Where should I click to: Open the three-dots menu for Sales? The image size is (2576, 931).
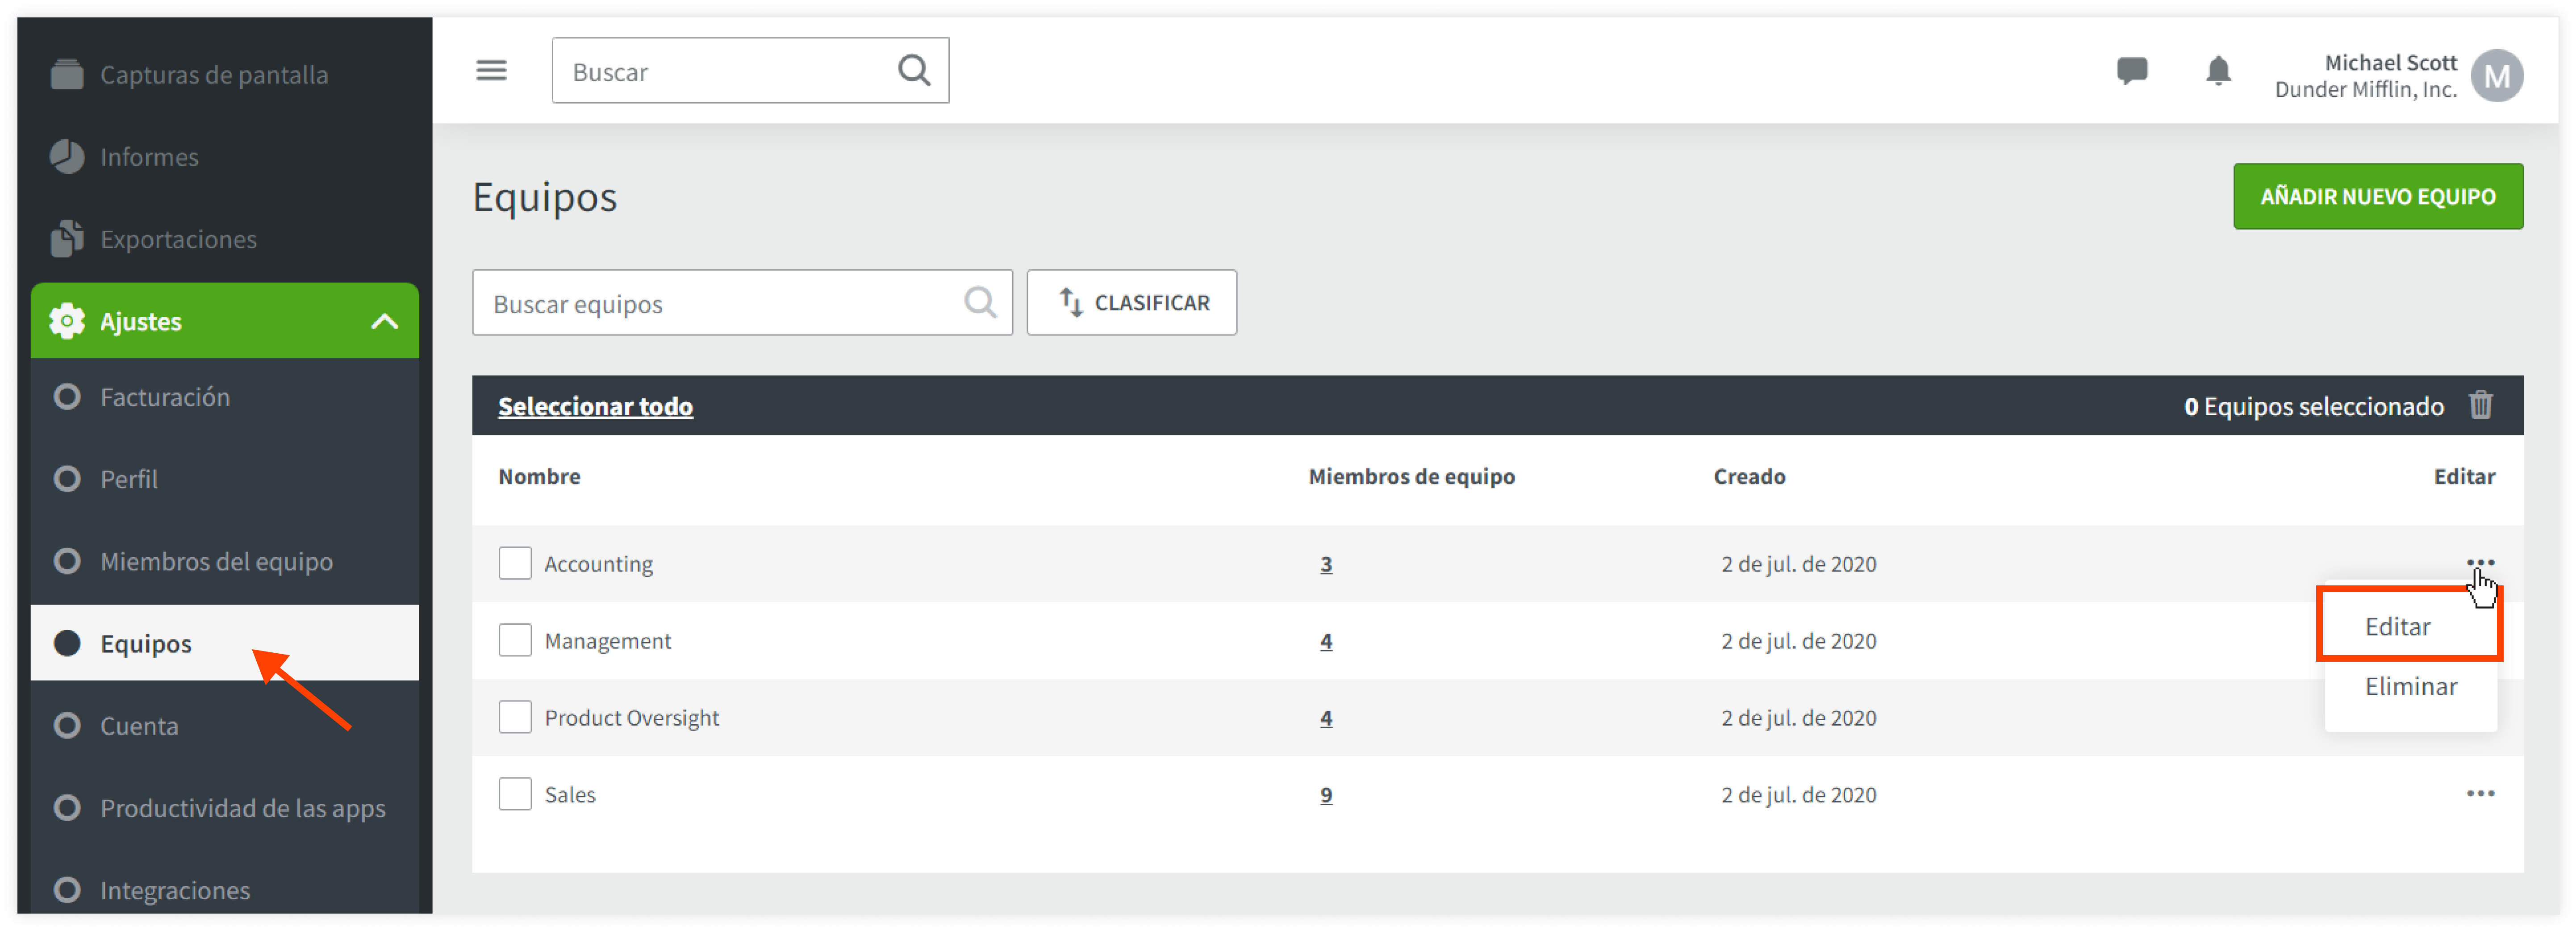click(2480, 794)
